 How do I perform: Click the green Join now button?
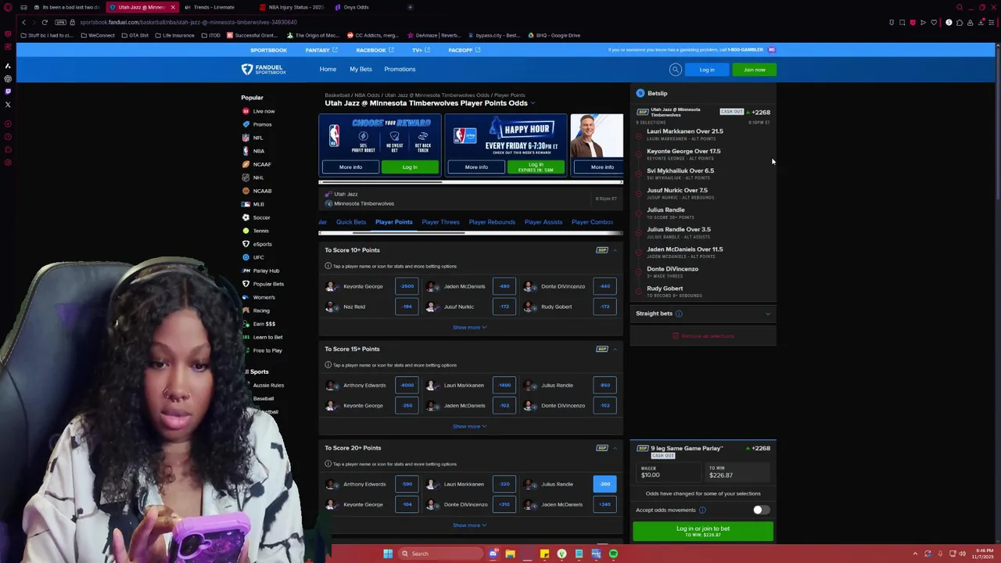point(755,70)
